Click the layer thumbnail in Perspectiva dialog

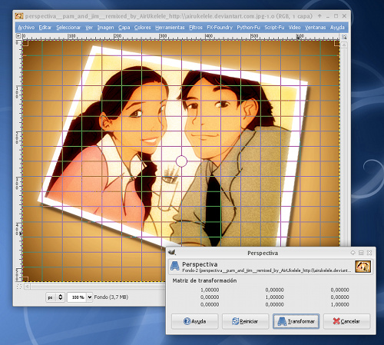pos(362,267)
